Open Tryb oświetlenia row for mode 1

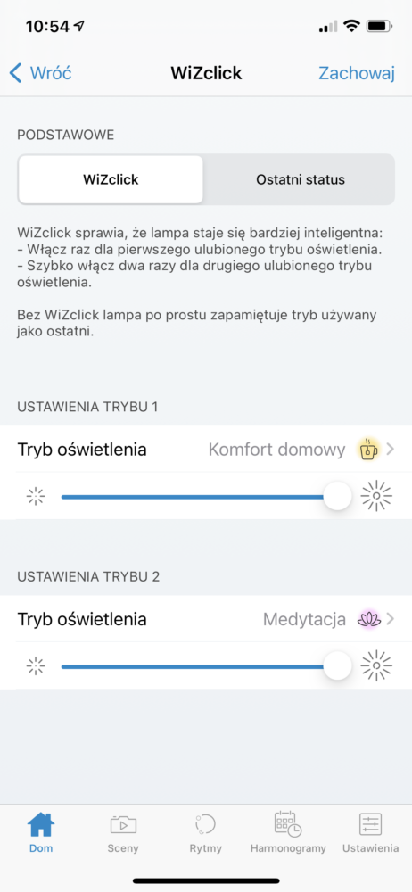point(206,450)
